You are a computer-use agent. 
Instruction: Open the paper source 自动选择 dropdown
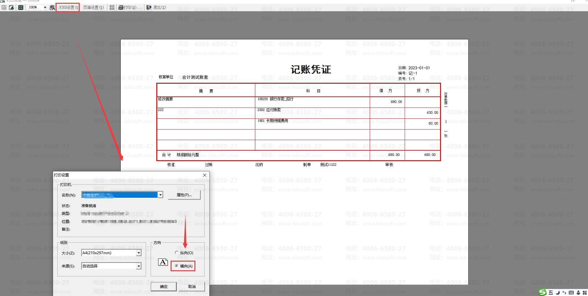tap(139, 266)
